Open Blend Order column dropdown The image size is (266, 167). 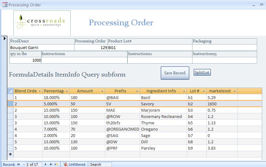[40, 91]
